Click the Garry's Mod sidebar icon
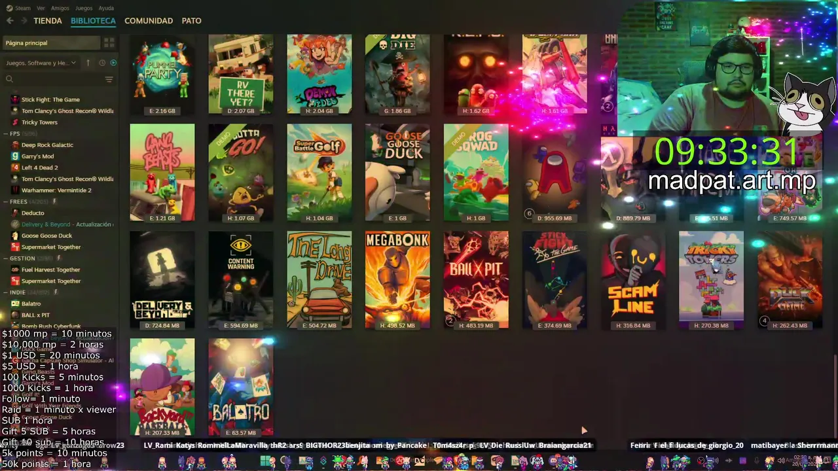This screenshot has height=471, width=838. coord(15,156)
